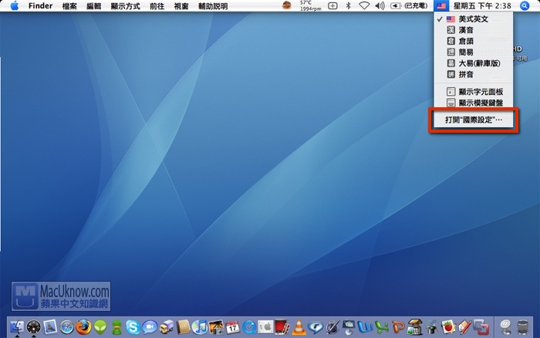Open the green MSN buddy figure icon
Screen dimensions: 540x338
pyautogui.click(x=116, y=326)
